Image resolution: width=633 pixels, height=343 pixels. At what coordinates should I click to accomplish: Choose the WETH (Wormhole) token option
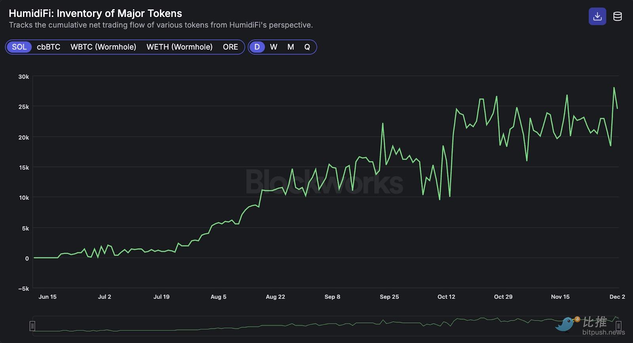[179, 47]
